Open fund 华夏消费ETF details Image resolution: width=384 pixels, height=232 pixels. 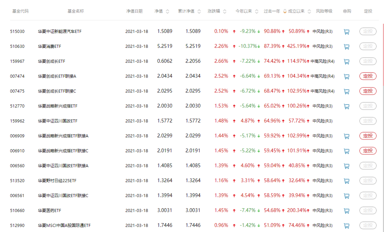(49, 46)
